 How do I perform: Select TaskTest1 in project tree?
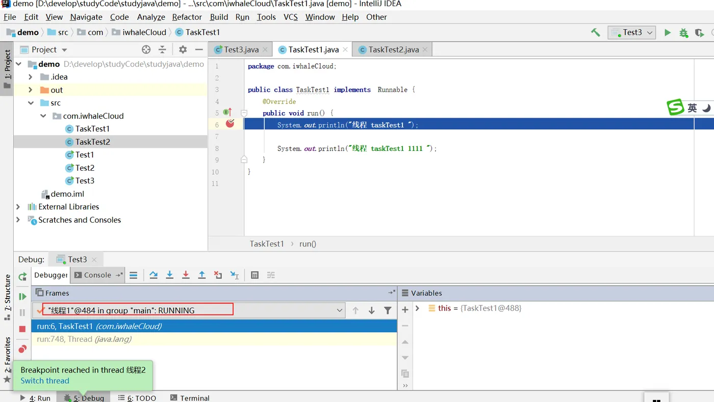(92, 129)
